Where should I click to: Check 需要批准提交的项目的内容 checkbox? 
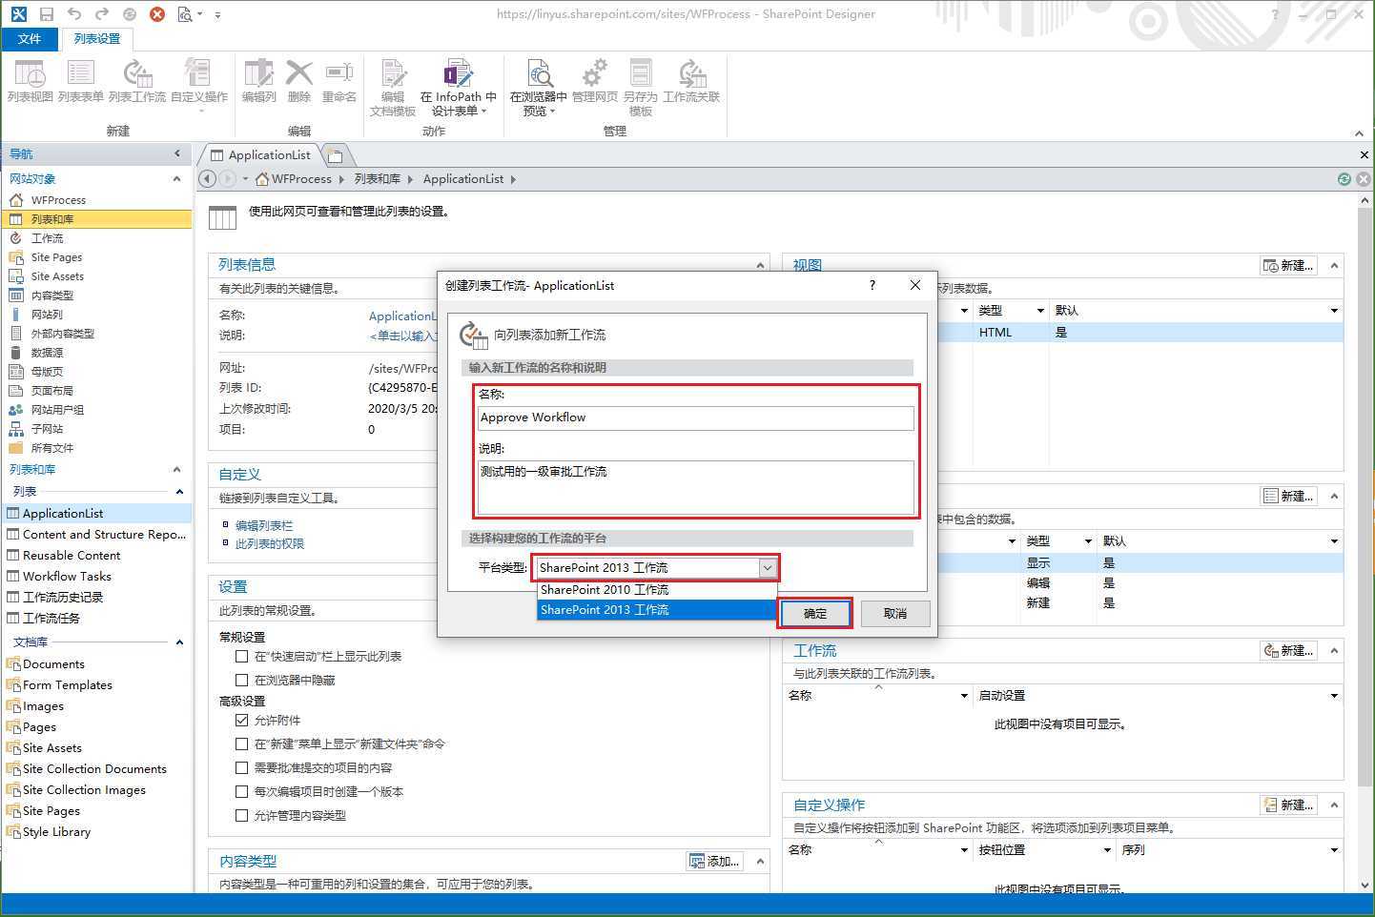coord(241,767)
